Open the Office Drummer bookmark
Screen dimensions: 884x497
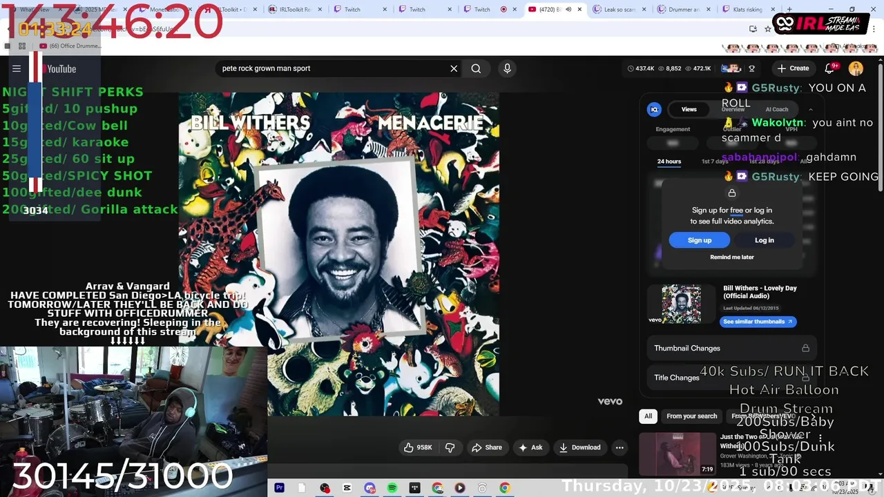tap(70, 46)
